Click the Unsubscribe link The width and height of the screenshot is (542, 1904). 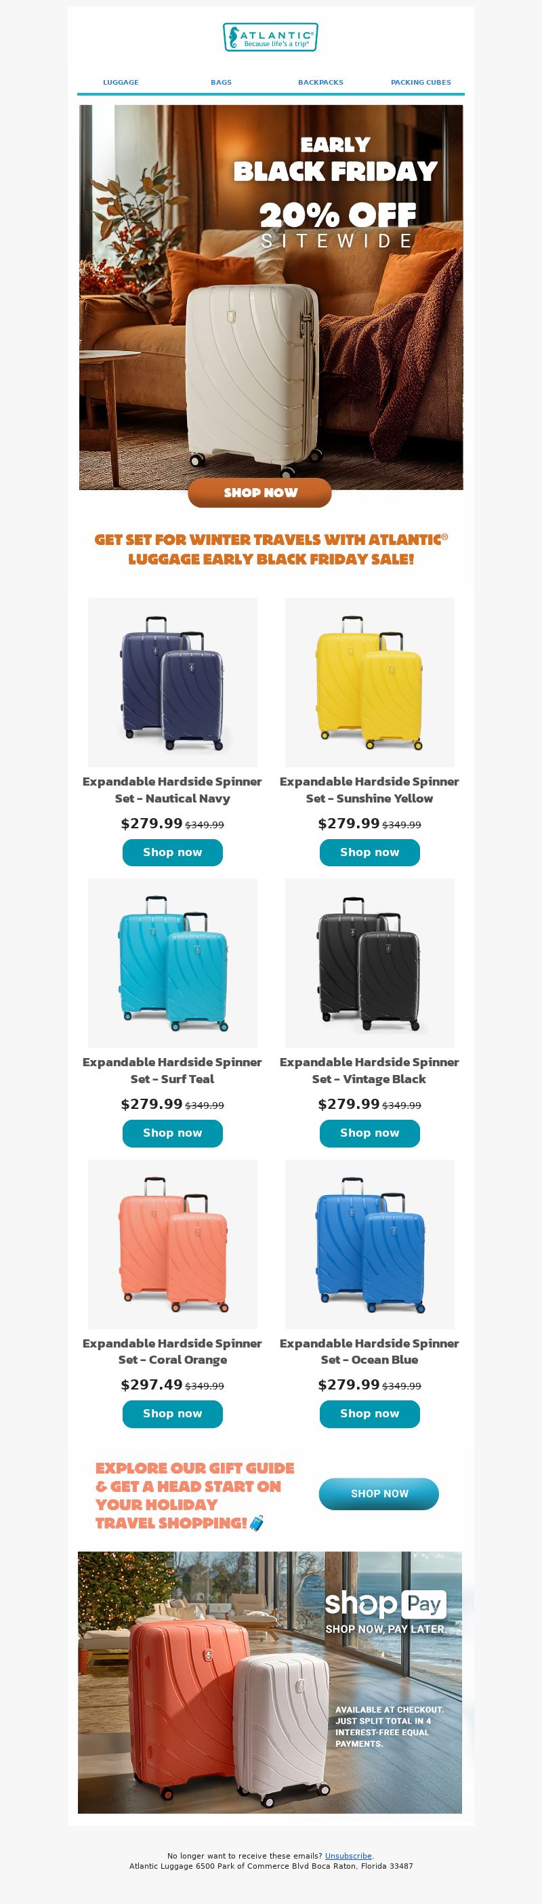coord(348,1855)
